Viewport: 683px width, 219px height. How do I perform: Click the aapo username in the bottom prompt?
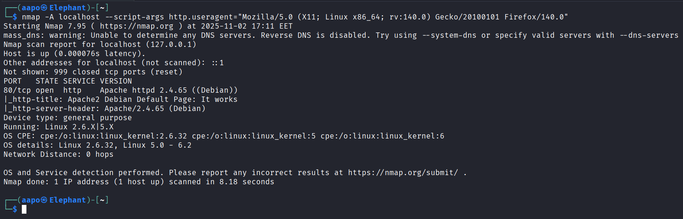click(x=31, y=200)
